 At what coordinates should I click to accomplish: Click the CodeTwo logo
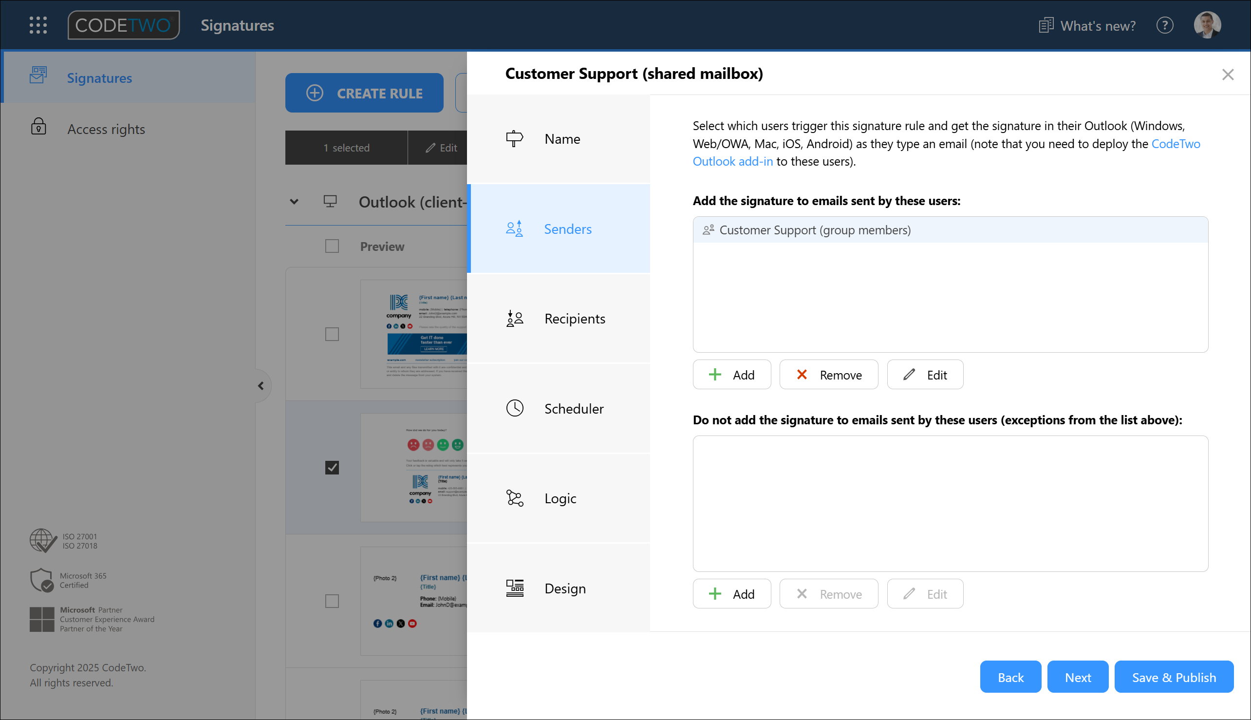click(x=124, y=25)
